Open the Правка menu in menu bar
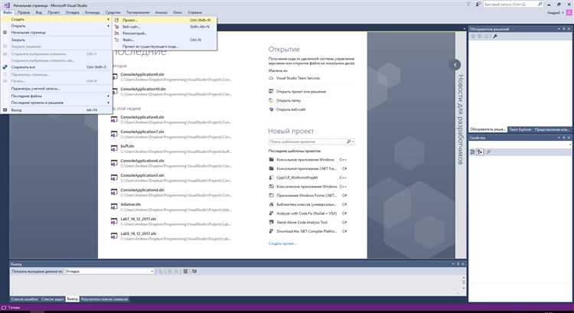The image size is (574, 313). coord(24,12)
